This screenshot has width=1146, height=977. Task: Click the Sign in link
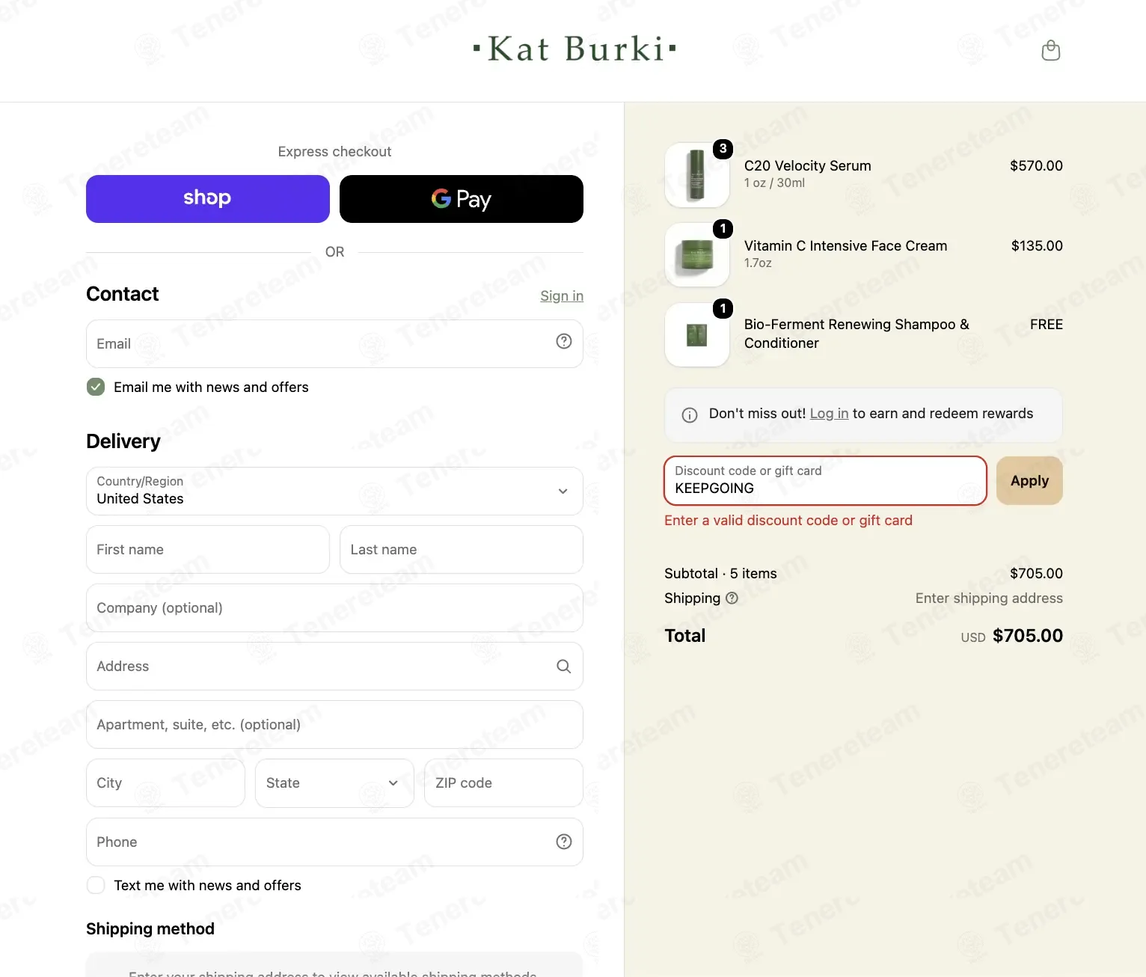tap(562, 295)
